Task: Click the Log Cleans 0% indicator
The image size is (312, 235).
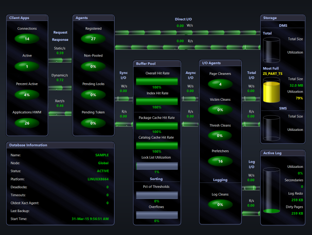Action: click(x=220, y=204)
